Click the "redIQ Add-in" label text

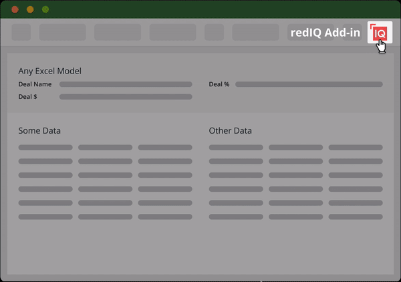[x=325, y=33]
